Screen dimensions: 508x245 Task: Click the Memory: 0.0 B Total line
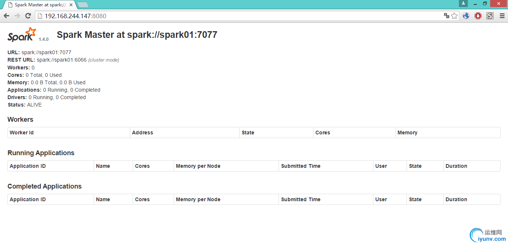46,82
